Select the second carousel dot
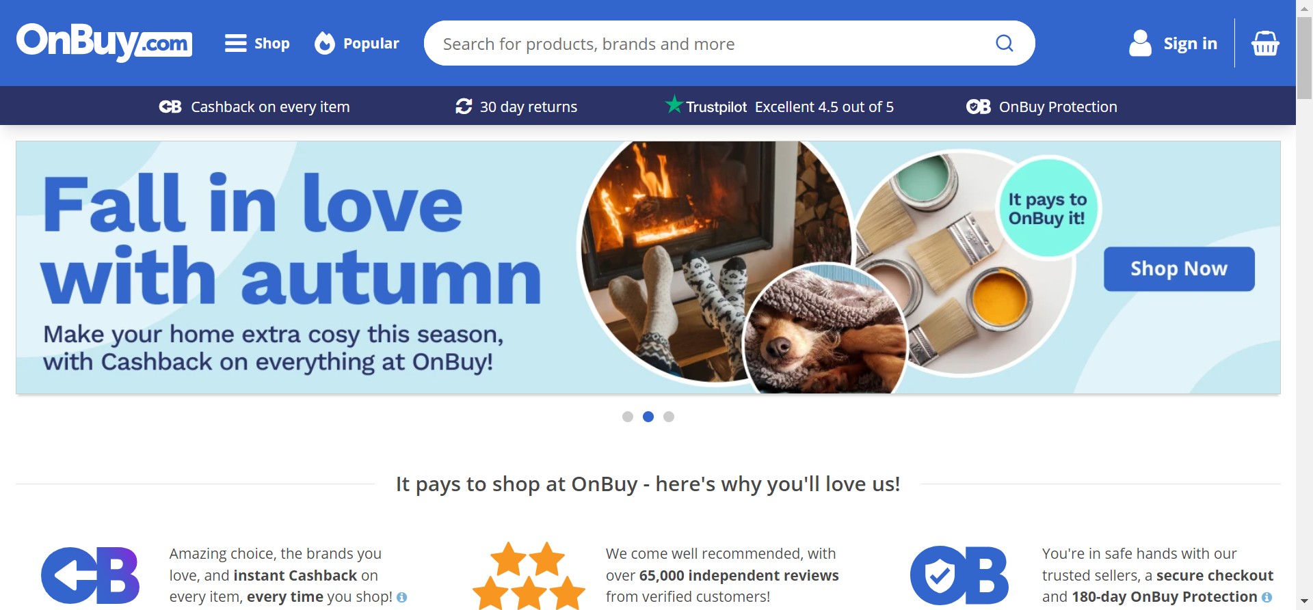The image size is (1313, 610). pos(648,417)
